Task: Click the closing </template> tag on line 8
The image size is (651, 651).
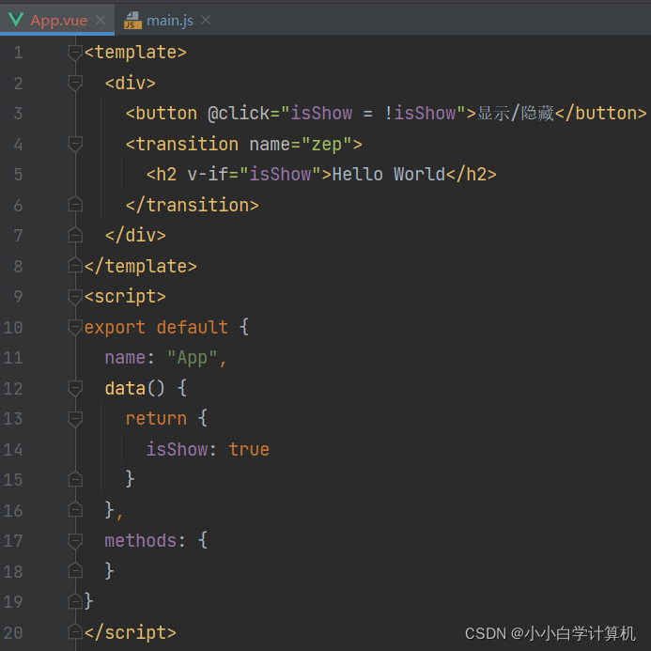Action: [140, 266]
